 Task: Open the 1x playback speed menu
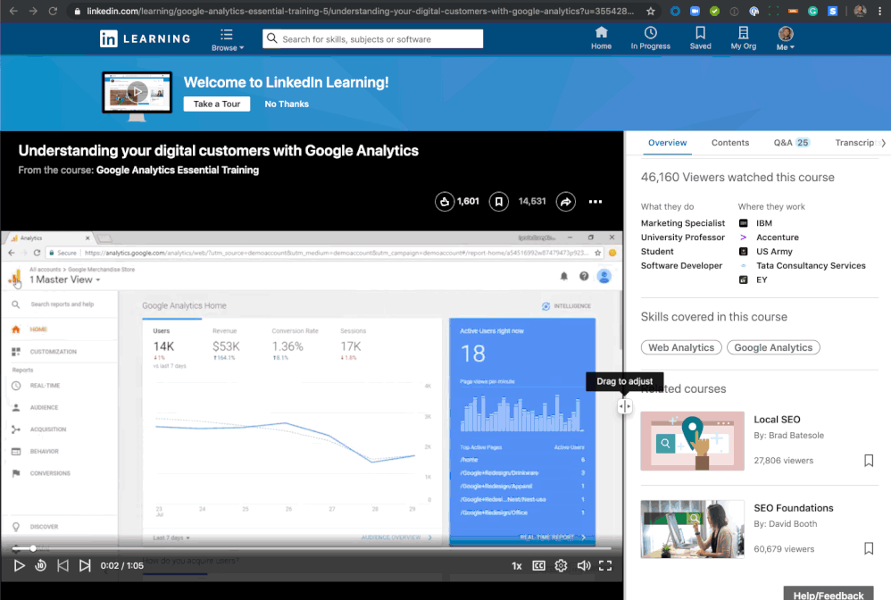pos(516,565)
